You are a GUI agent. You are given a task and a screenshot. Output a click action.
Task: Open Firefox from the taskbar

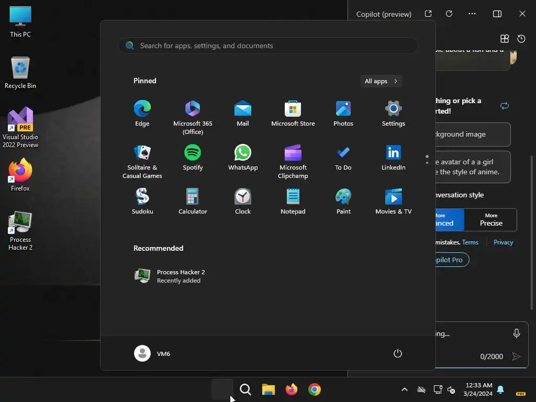[291, 389]
